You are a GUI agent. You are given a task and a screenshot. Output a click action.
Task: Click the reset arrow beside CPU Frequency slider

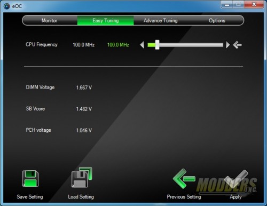click(x=238, y=45)
